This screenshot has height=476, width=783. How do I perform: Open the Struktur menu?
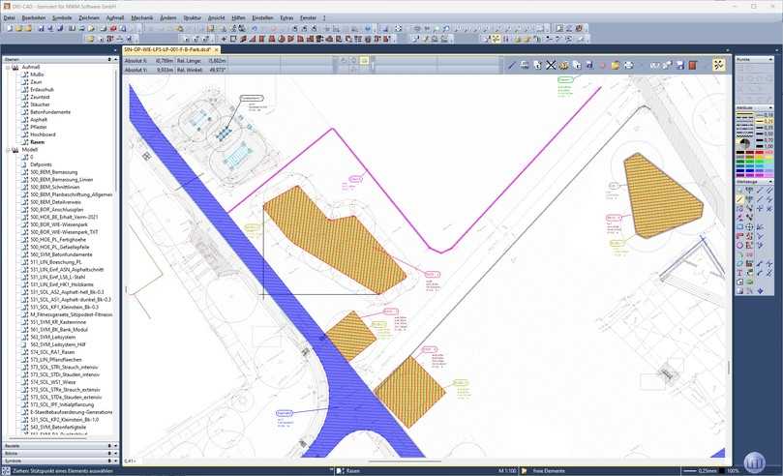[x=193, y=17]
